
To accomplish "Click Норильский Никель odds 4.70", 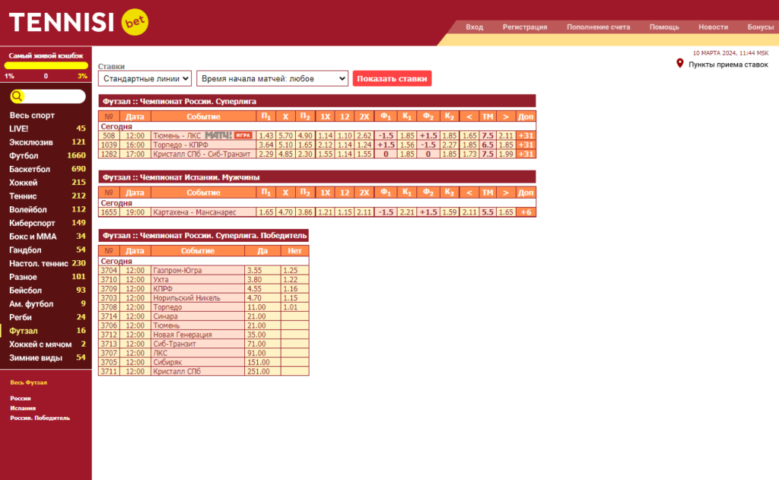I will coord(262,298).
